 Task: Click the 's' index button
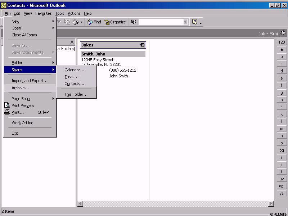[x=282, y=165]
